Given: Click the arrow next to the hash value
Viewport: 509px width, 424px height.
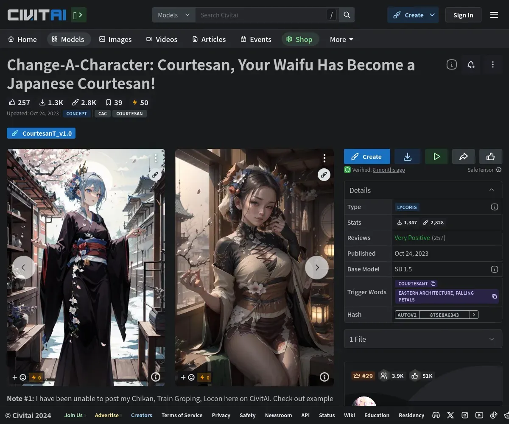Looking at the screenshot, I should tap(474, 315).
